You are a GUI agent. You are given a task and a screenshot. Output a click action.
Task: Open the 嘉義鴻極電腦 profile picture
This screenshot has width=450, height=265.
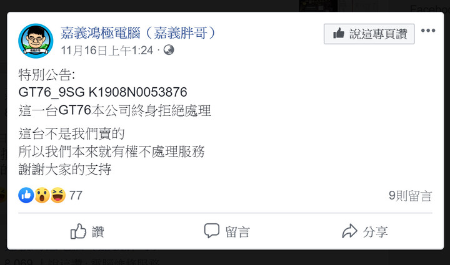tap(36, 41)
